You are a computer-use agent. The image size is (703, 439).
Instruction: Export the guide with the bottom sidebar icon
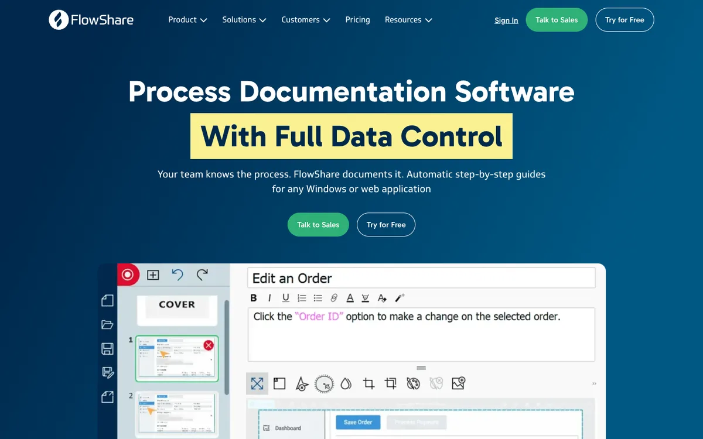pos(107,397)
